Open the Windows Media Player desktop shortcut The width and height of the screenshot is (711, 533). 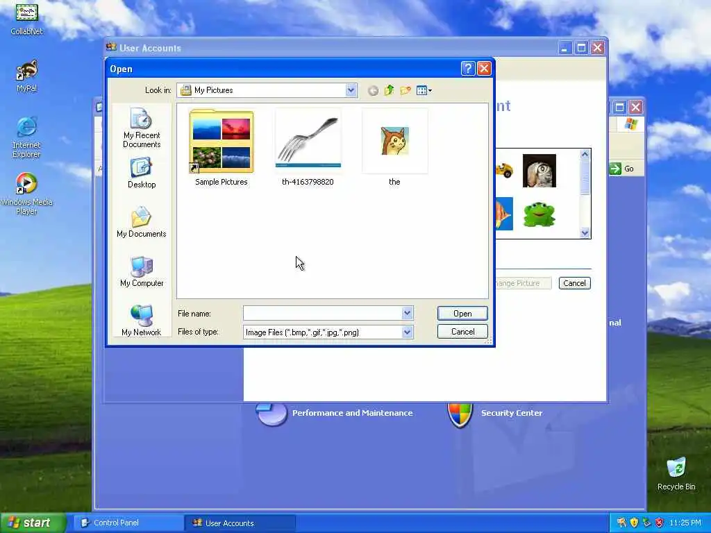click(x=26, y=194)
